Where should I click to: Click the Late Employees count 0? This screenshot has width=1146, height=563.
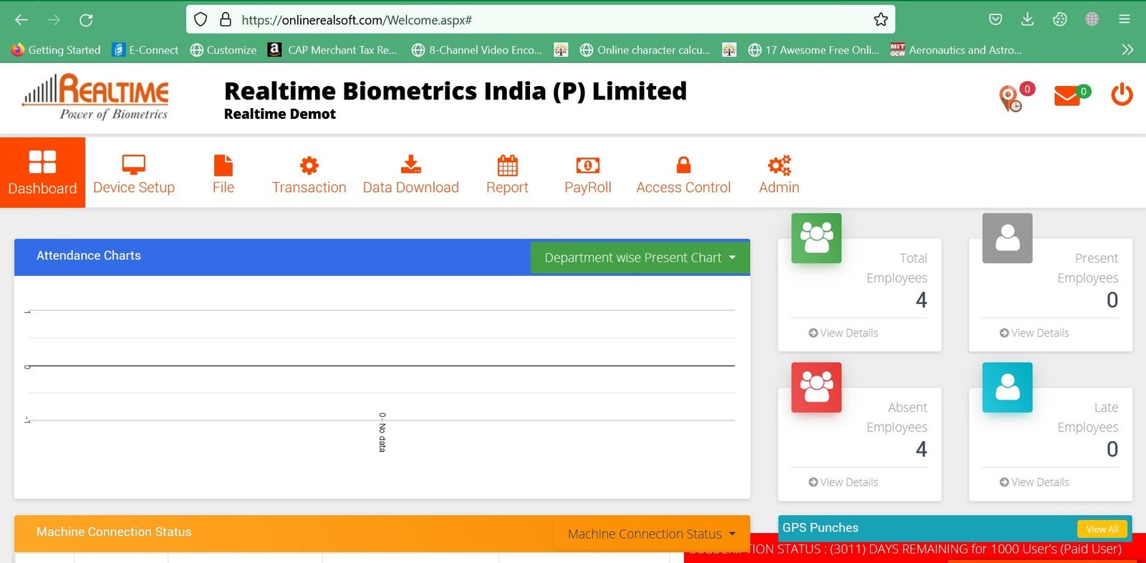coord(1112,449)
